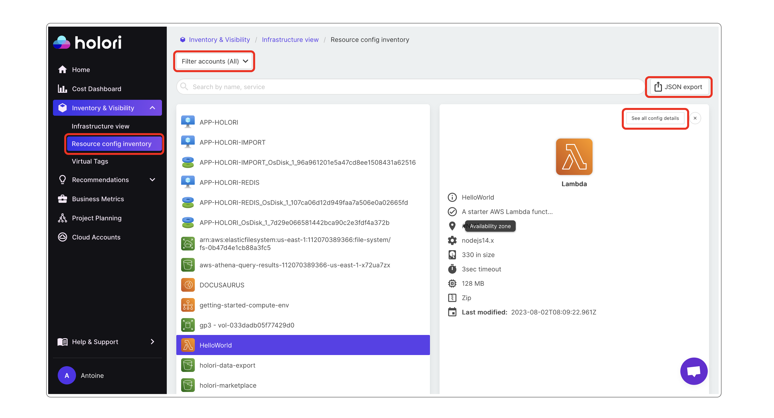The image size is (774, 418).
Task: Select the HelloWorld highlighted row
Action: pos(303,345)
